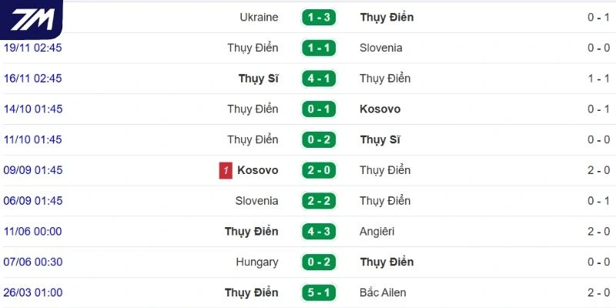Click away team Kosovo in 14/10 row
The height and width of the screenshot is (308, 616).
pos(380,109)
